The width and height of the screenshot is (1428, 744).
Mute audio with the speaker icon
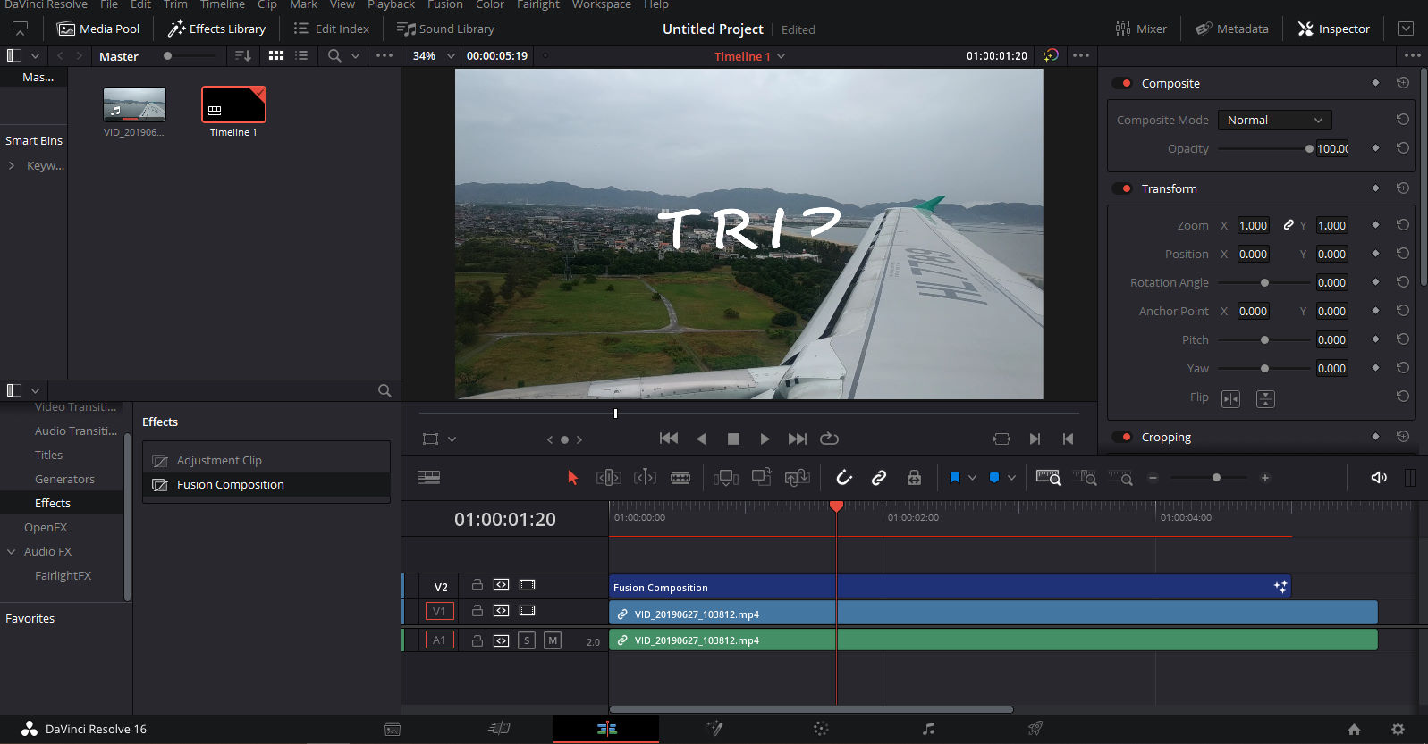(x=1379, y=478)
